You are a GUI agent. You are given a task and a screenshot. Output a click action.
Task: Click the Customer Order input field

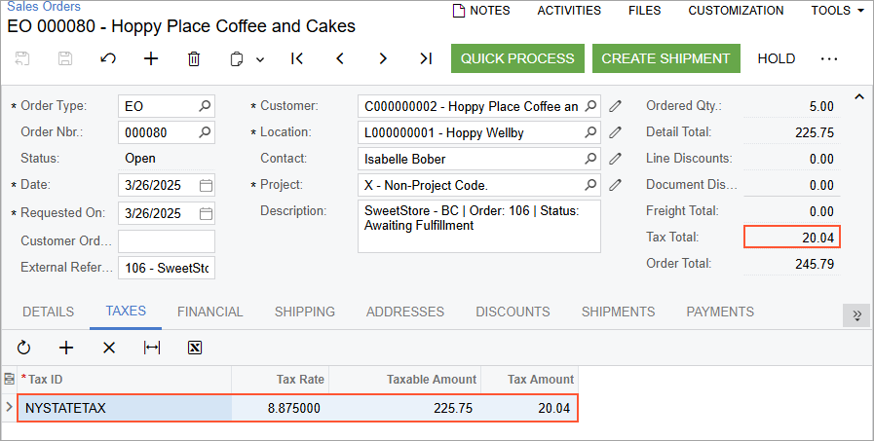[x=166, y=240]
